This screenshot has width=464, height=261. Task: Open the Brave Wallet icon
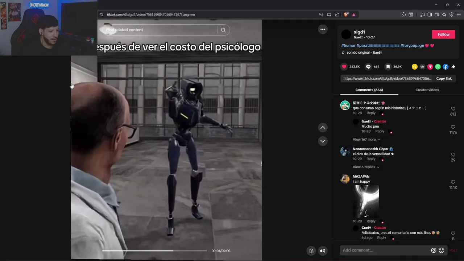437,14
